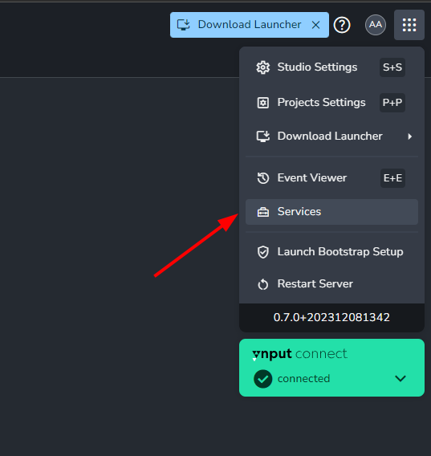Click the Restart Server circular arrow icon
Screen dimensions: 431x456
click(x=263, y=284)
